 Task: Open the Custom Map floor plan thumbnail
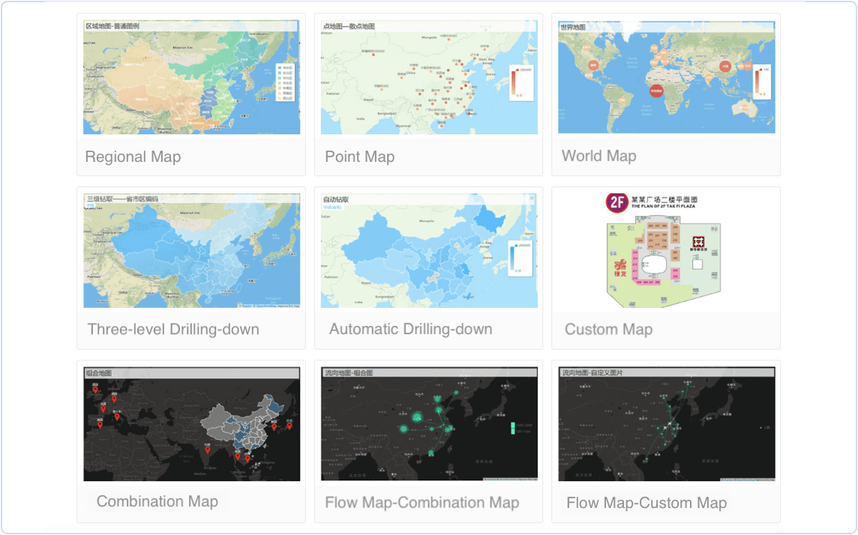[663, 250]
